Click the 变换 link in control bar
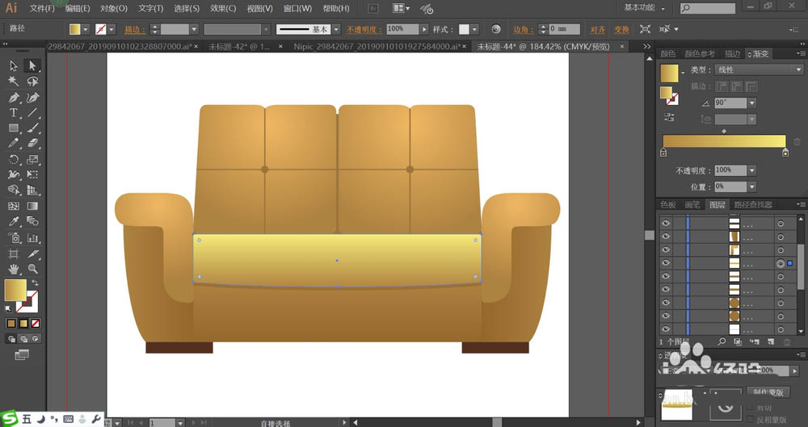Screen dimensions: 808x427 621,29
